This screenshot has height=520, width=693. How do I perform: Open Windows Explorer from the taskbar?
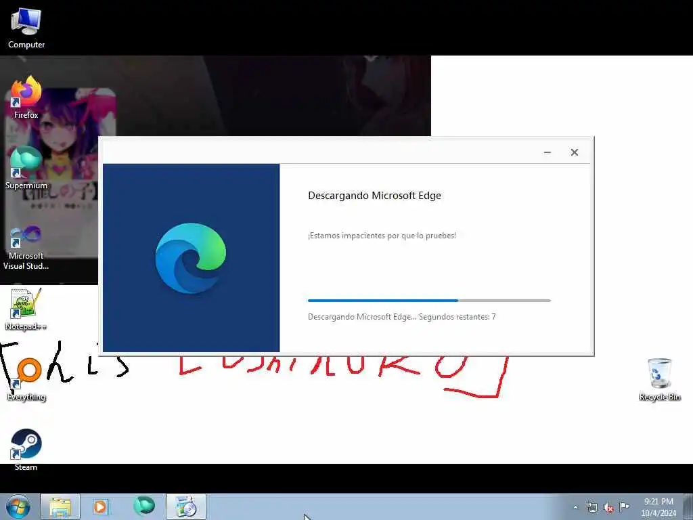[60, 506]
